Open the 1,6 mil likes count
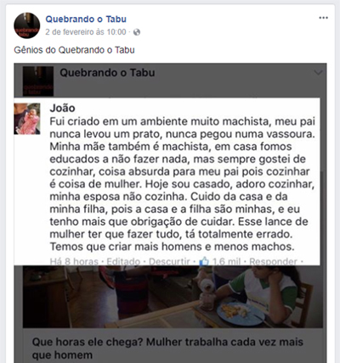Image resolution: width=340 pixels, height=363 pixels. click(226, 261)
